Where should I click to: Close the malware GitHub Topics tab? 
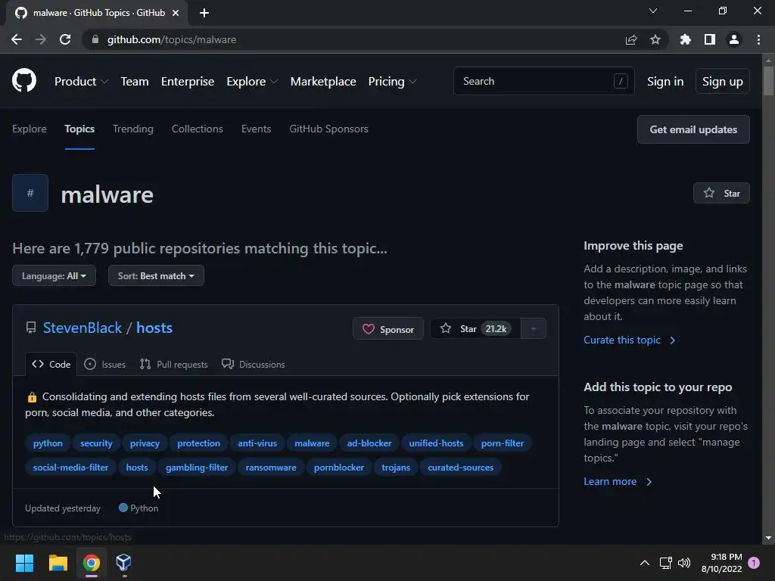[x=176, y=13]
